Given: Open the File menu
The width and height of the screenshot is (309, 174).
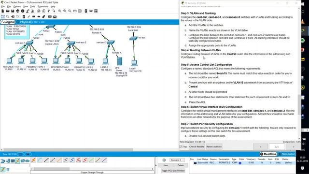Looking at the screenshot, I should pyautogui.click(x=3, y=6).
